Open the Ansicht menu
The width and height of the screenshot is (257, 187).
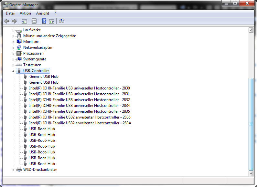click(43, 13)
